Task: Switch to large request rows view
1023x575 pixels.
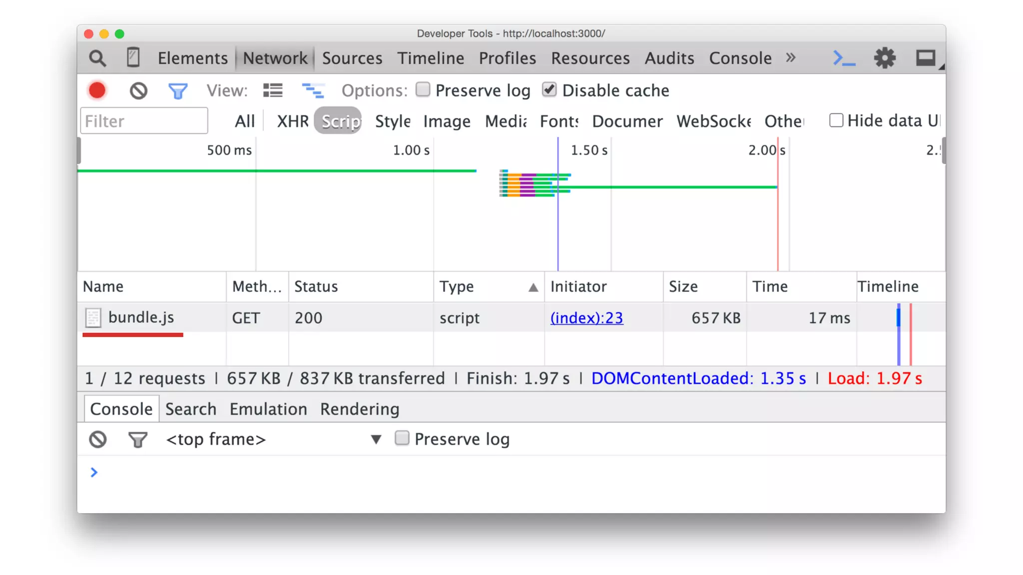Action: point(273,91)
